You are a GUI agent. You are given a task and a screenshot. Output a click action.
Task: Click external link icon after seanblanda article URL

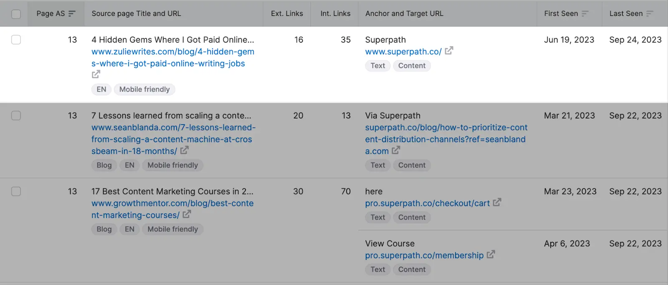184,151
